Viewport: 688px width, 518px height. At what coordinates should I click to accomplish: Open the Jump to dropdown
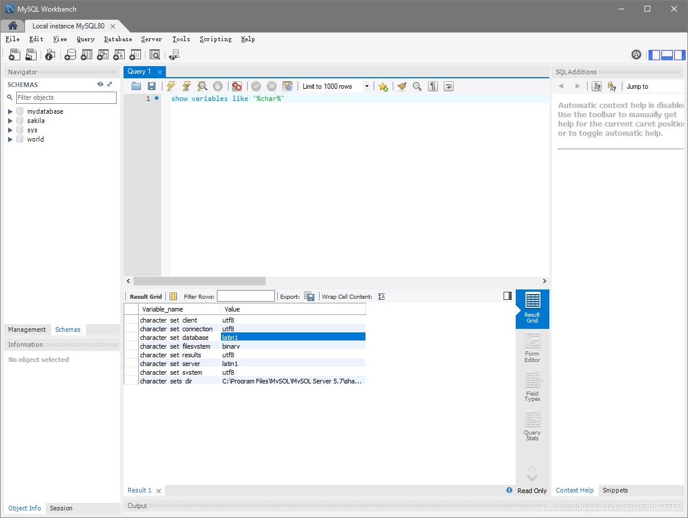pyautogui.click(x=653, y=86)
